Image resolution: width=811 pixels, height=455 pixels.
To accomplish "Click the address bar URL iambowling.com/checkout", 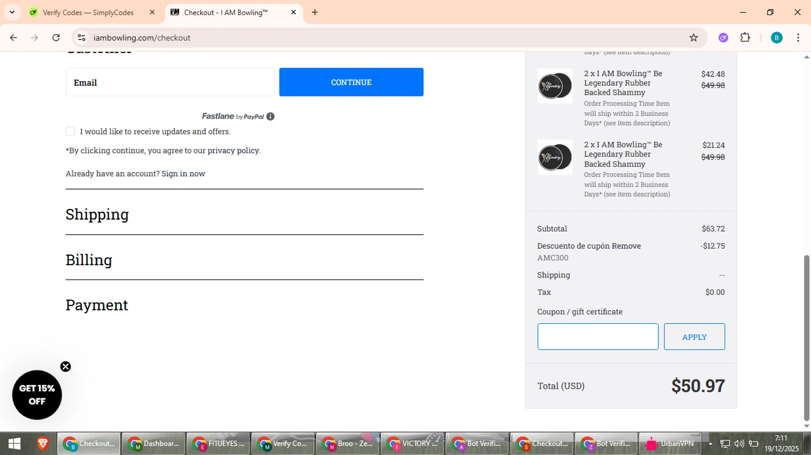I will 142,38.
